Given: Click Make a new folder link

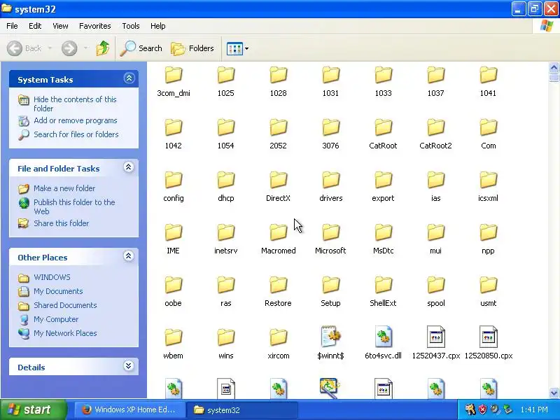Looking at the screenshot, I should pyautogui.click(x=64, y=188).
